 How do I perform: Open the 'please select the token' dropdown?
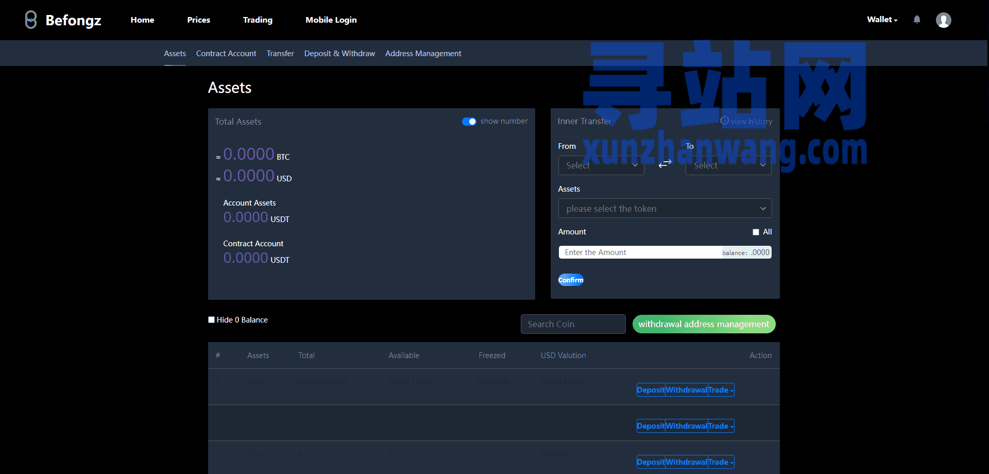[665, 208]
